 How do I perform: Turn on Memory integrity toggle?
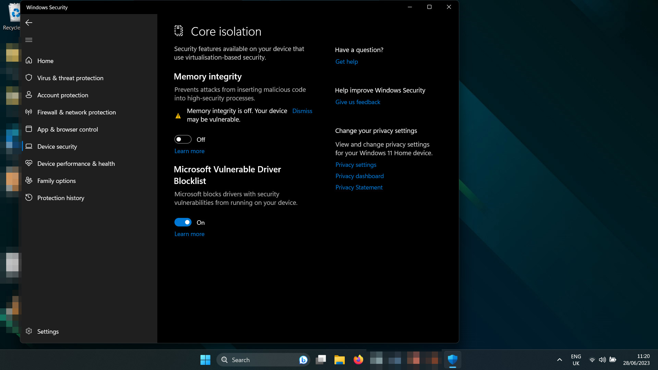click(183, 139)
